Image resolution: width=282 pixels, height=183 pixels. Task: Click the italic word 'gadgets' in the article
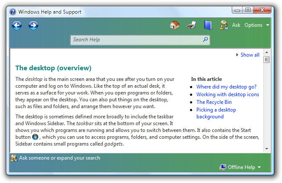[x=113, y=144]
